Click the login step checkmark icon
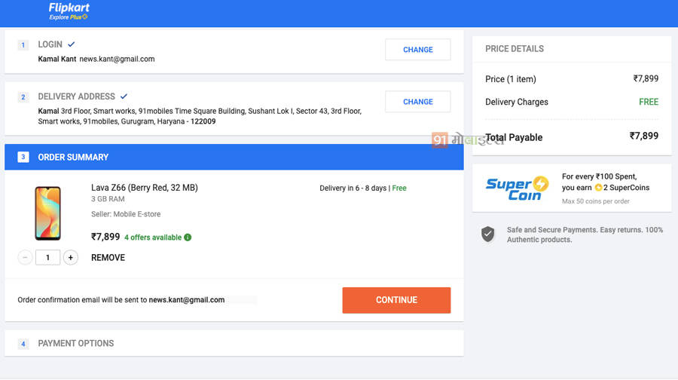Image resolution: width=678 pixels, height=380 pixels. (x=72, y=44)
